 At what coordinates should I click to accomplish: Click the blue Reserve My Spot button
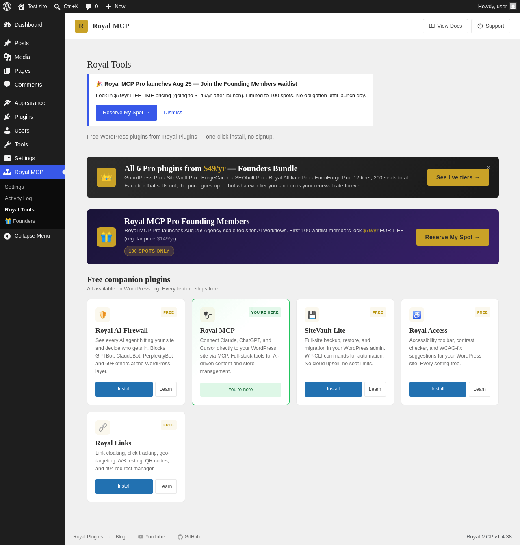pos(126,113)
